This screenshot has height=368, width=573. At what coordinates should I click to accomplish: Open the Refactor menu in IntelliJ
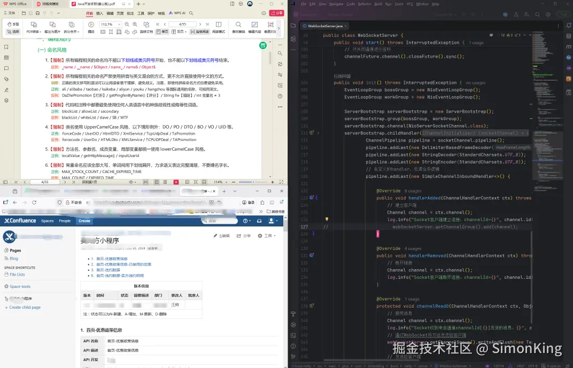click(x=365, y=4)
